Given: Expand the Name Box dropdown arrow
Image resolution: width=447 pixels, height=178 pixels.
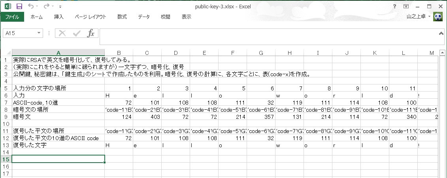Looking at the screenshot, I should [39, 34].
